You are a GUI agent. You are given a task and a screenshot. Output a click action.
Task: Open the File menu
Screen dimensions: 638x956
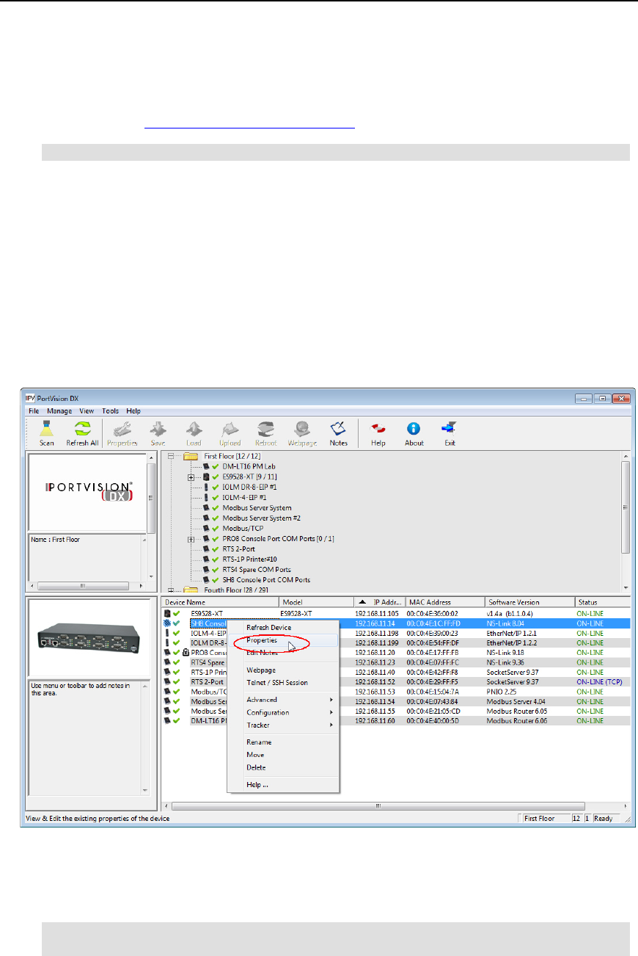point(34,411)
